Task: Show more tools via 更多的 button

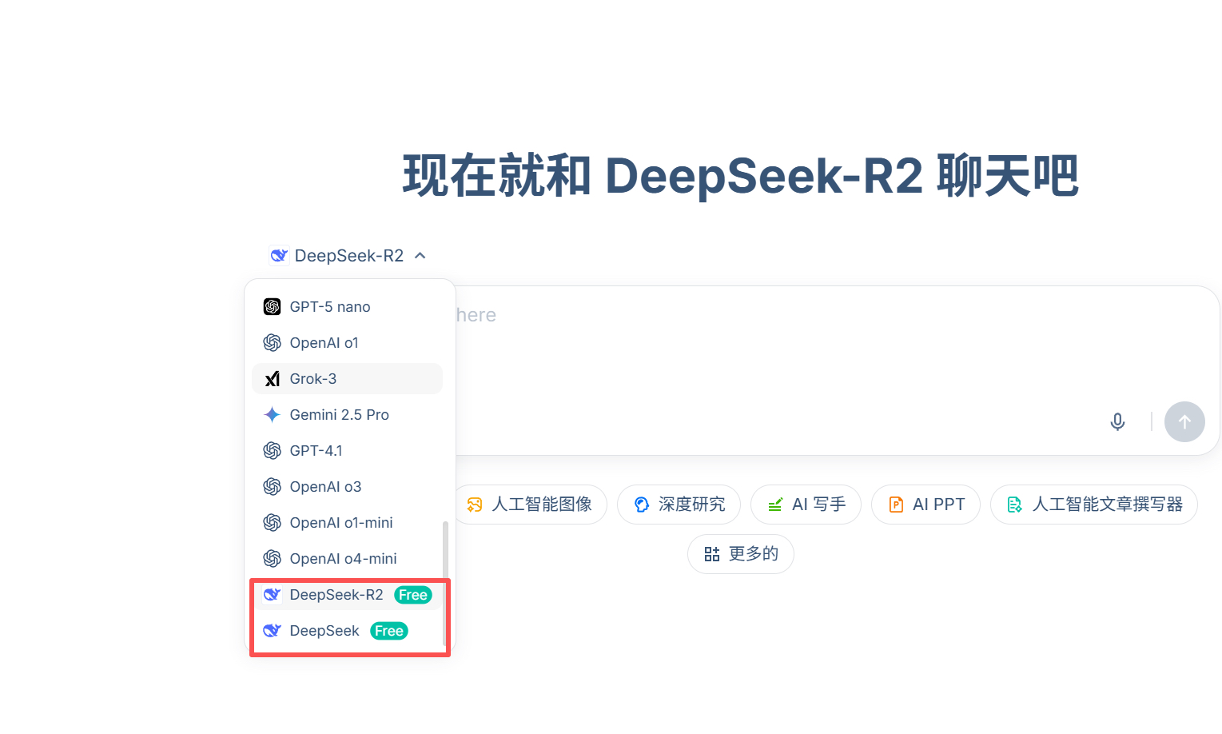Action: (x=741, y=554)
